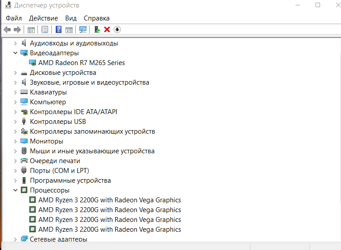Select Программные устройства label
The height and width of the screenshot is (250, 341).
pyautogui.click(x=70, y=180)
